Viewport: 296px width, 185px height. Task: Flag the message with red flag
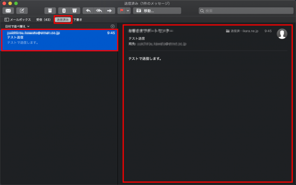(x=122, y=10)
